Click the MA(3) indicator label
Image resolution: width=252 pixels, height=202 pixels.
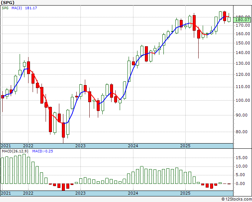tap(17, 8)
